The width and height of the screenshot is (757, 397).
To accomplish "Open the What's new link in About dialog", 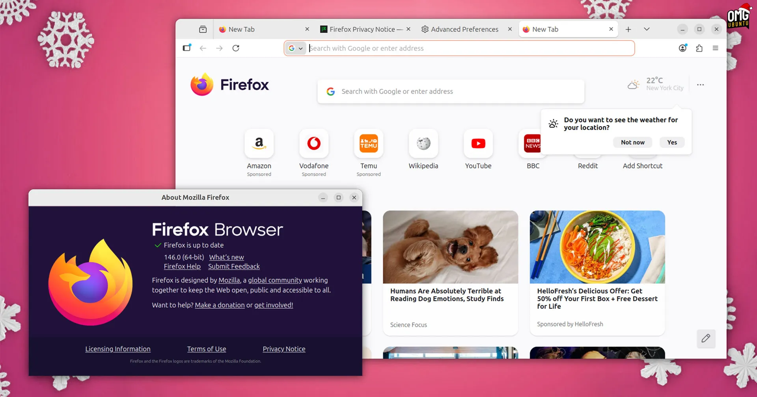I will coord(226,257).
